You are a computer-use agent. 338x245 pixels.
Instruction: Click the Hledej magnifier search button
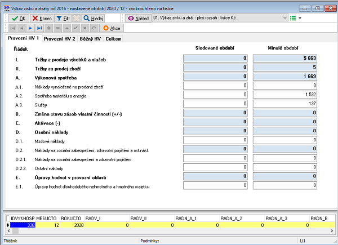(94, 18)
